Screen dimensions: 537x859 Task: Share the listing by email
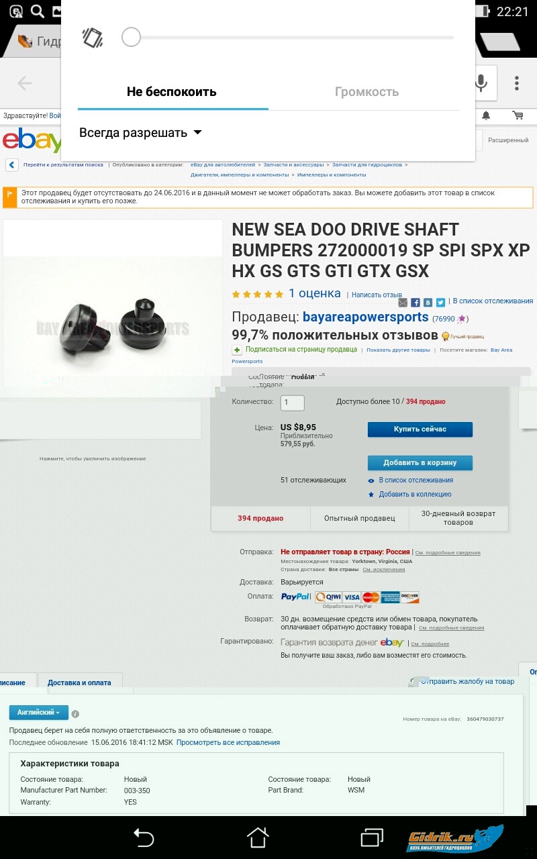tap(403, 303)
